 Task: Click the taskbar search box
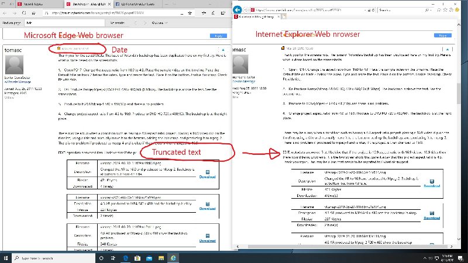54,258
